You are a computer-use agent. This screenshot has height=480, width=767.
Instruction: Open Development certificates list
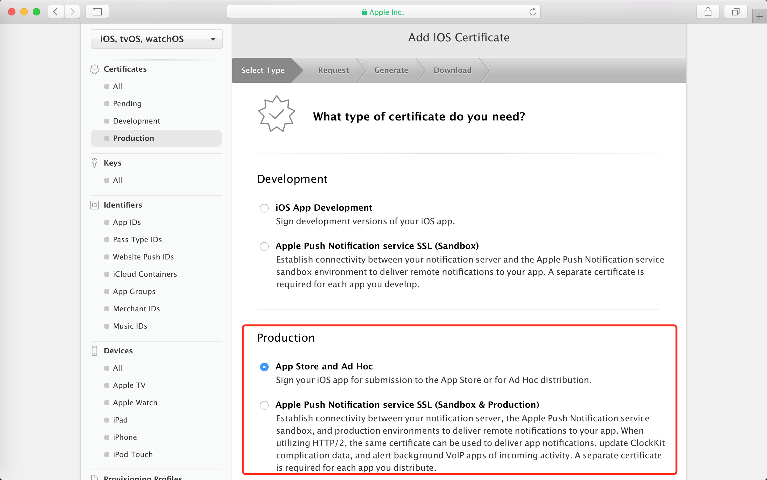(x=137, y=121)
